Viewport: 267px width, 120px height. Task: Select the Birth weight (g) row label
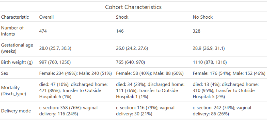click(x=17, y=62)
